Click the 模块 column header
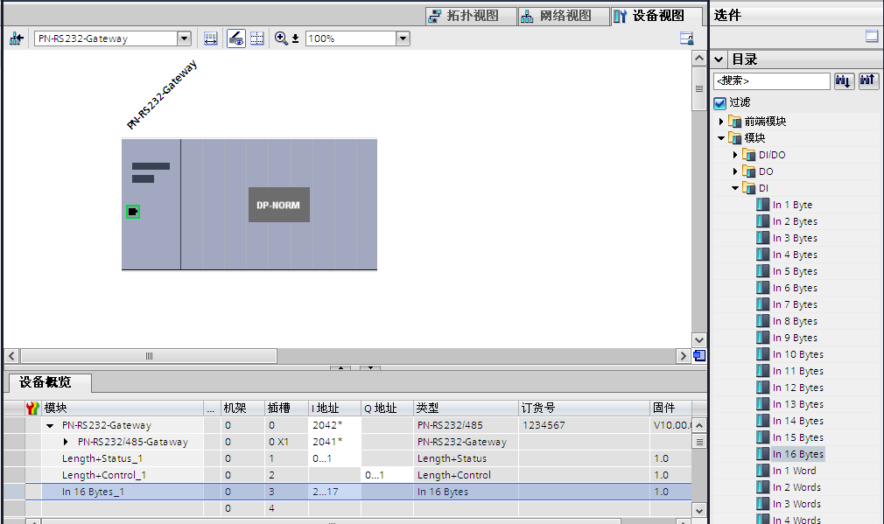The width and height of the screenshot is (884, 524). 123,408
